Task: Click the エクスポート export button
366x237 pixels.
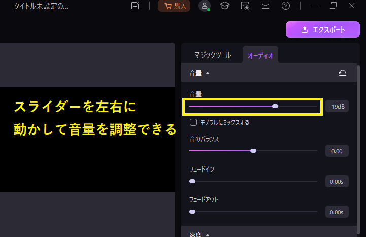Action: coord(322,29)
